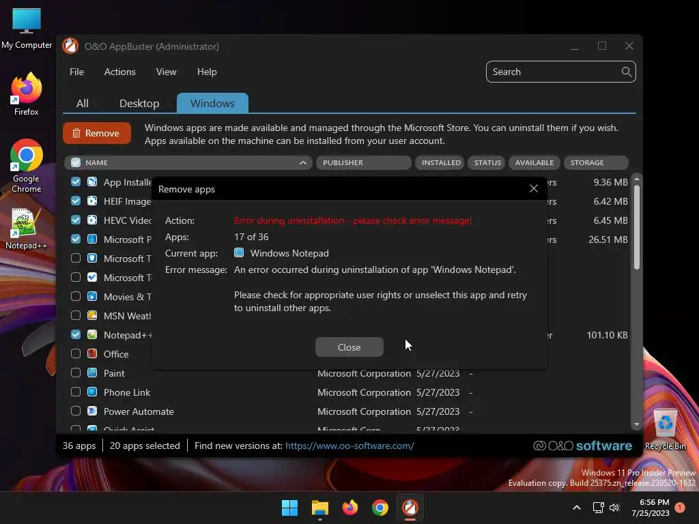Toggle the select-all checkbox in NAME header
The image size is (699, 524).
(x=76, y=162)
